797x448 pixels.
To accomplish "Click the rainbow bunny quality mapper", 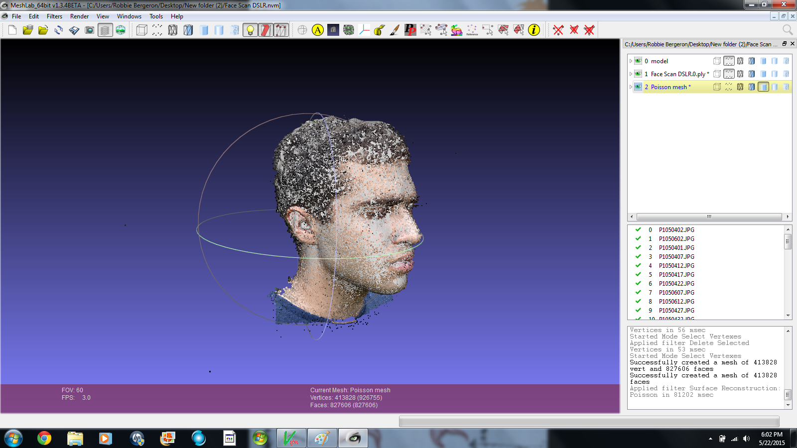I will tap(457, 30).
